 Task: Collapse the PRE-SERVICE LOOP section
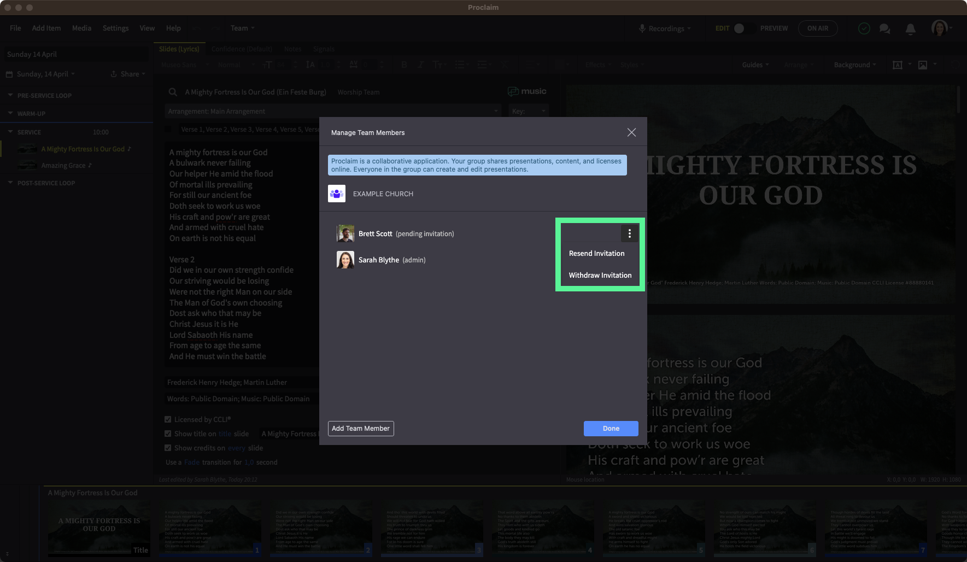click(x=10, y=95)
